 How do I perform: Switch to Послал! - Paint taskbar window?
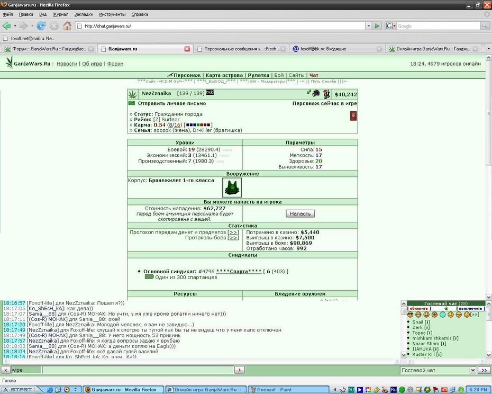pyautogui.click(x=288, y=390)
